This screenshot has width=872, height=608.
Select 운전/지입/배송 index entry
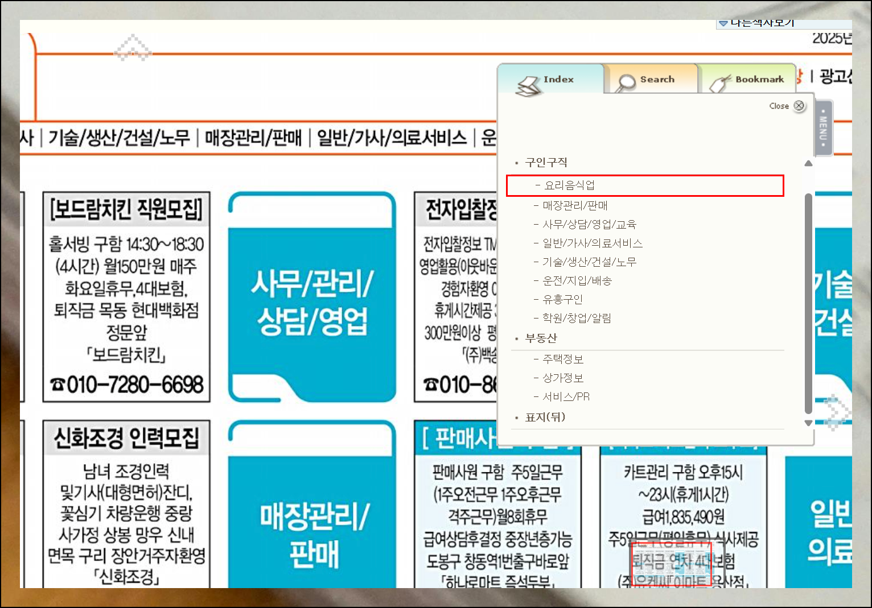click(x=577, y=280)
